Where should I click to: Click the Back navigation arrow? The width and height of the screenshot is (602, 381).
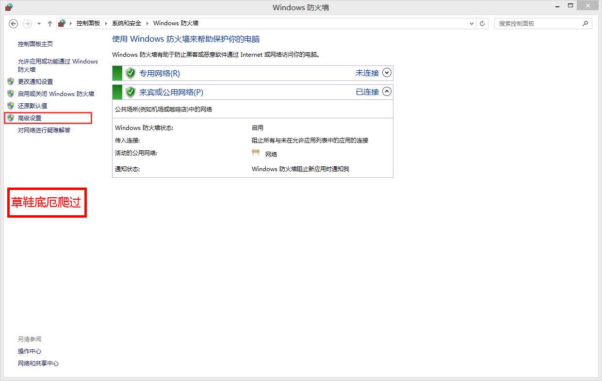click(x=14, y=23)
